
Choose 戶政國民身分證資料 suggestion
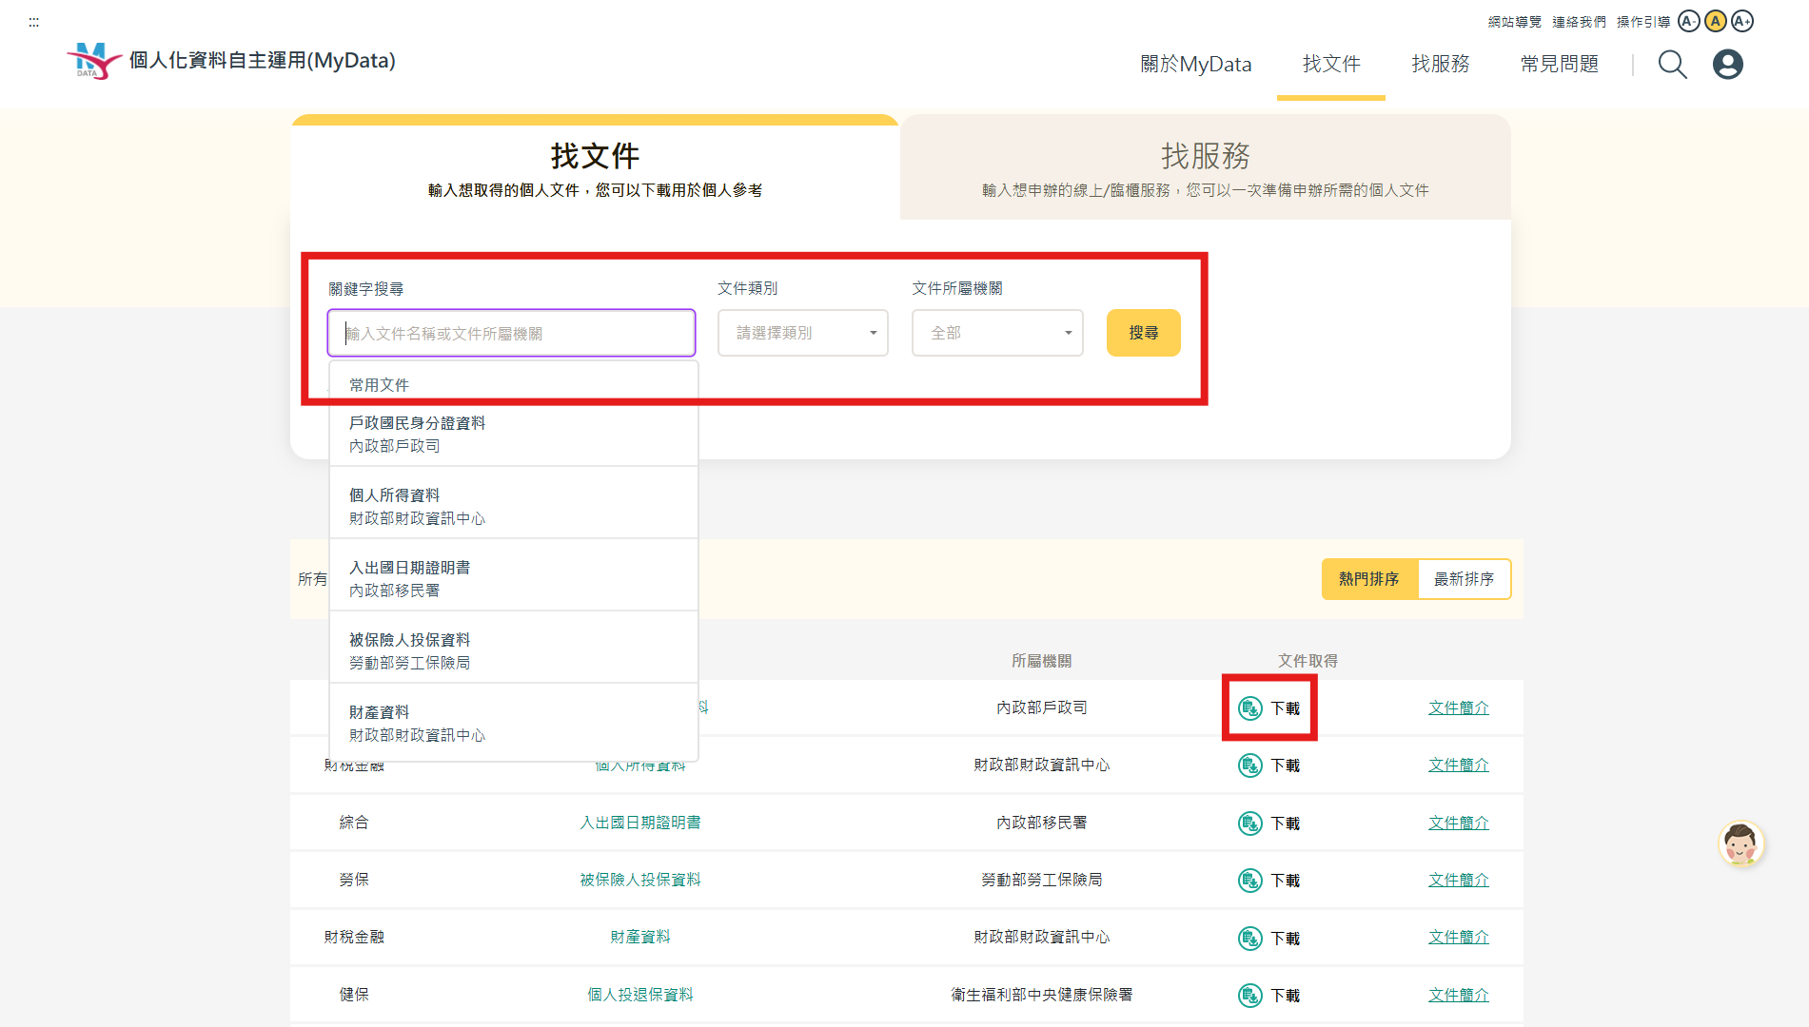(514, 435)
